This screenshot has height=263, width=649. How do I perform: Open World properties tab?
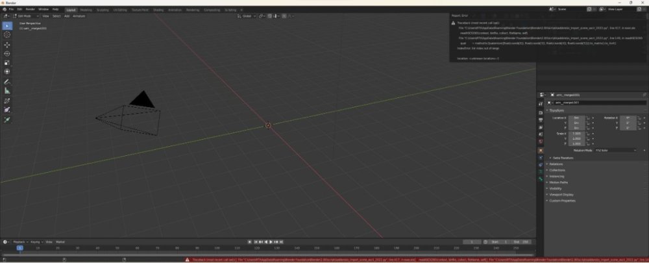(x=541, y=142)
